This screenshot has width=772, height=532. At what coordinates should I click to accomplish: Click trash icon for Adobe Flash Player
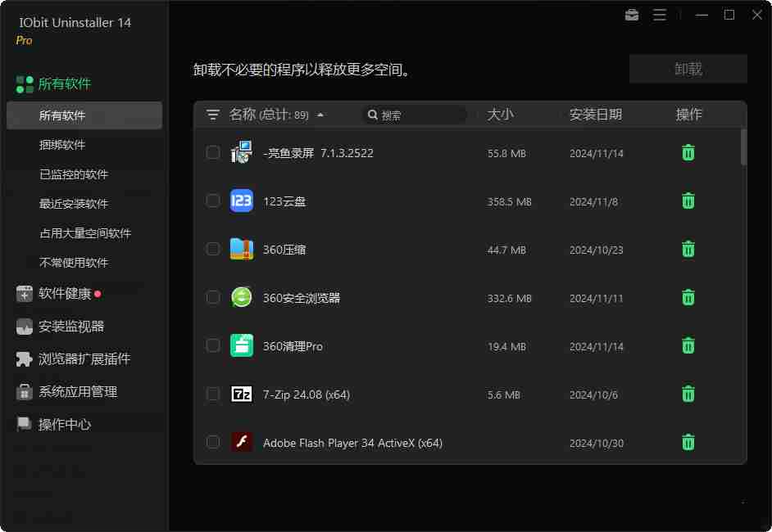688,443
